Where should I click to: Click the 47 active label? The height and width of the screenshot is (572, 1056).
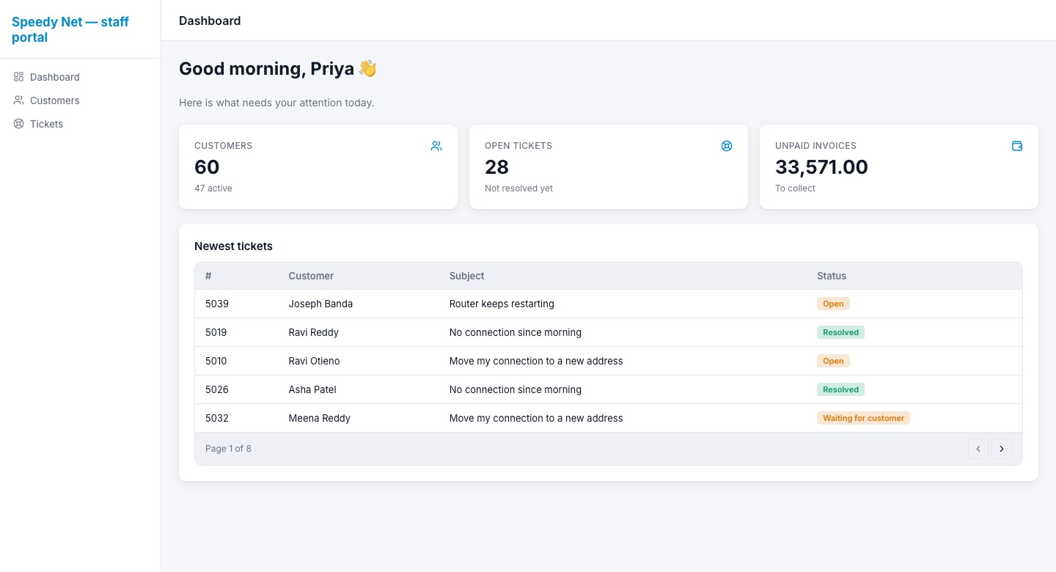[x=213, y=188]
